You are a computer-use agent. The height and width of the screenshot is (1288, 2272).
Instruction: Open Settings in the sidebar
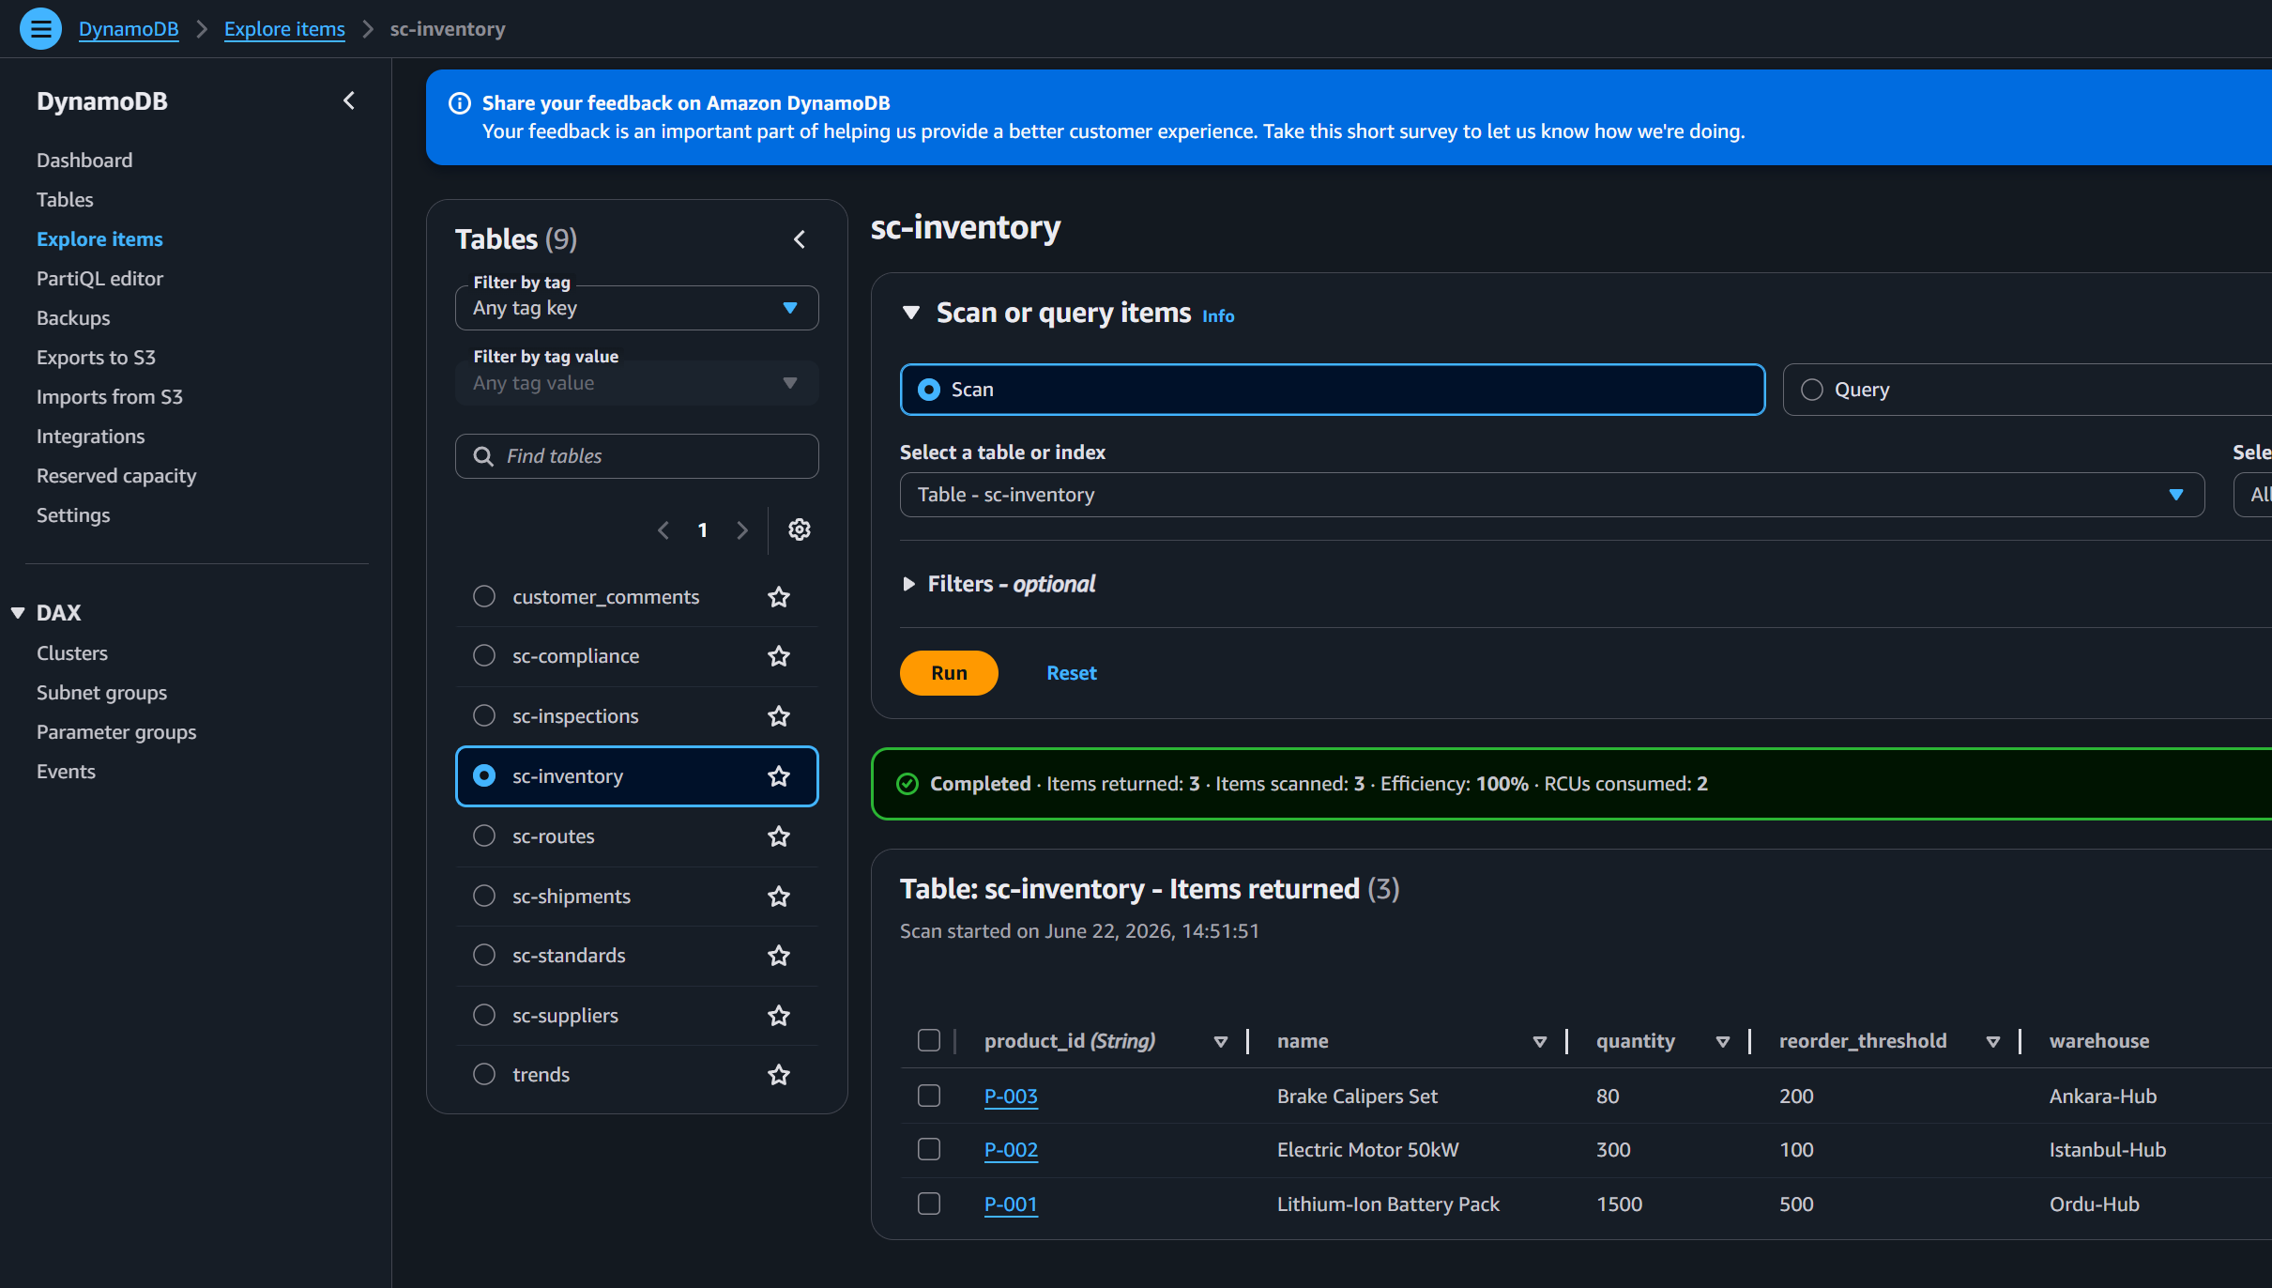[x=73, y=515]
